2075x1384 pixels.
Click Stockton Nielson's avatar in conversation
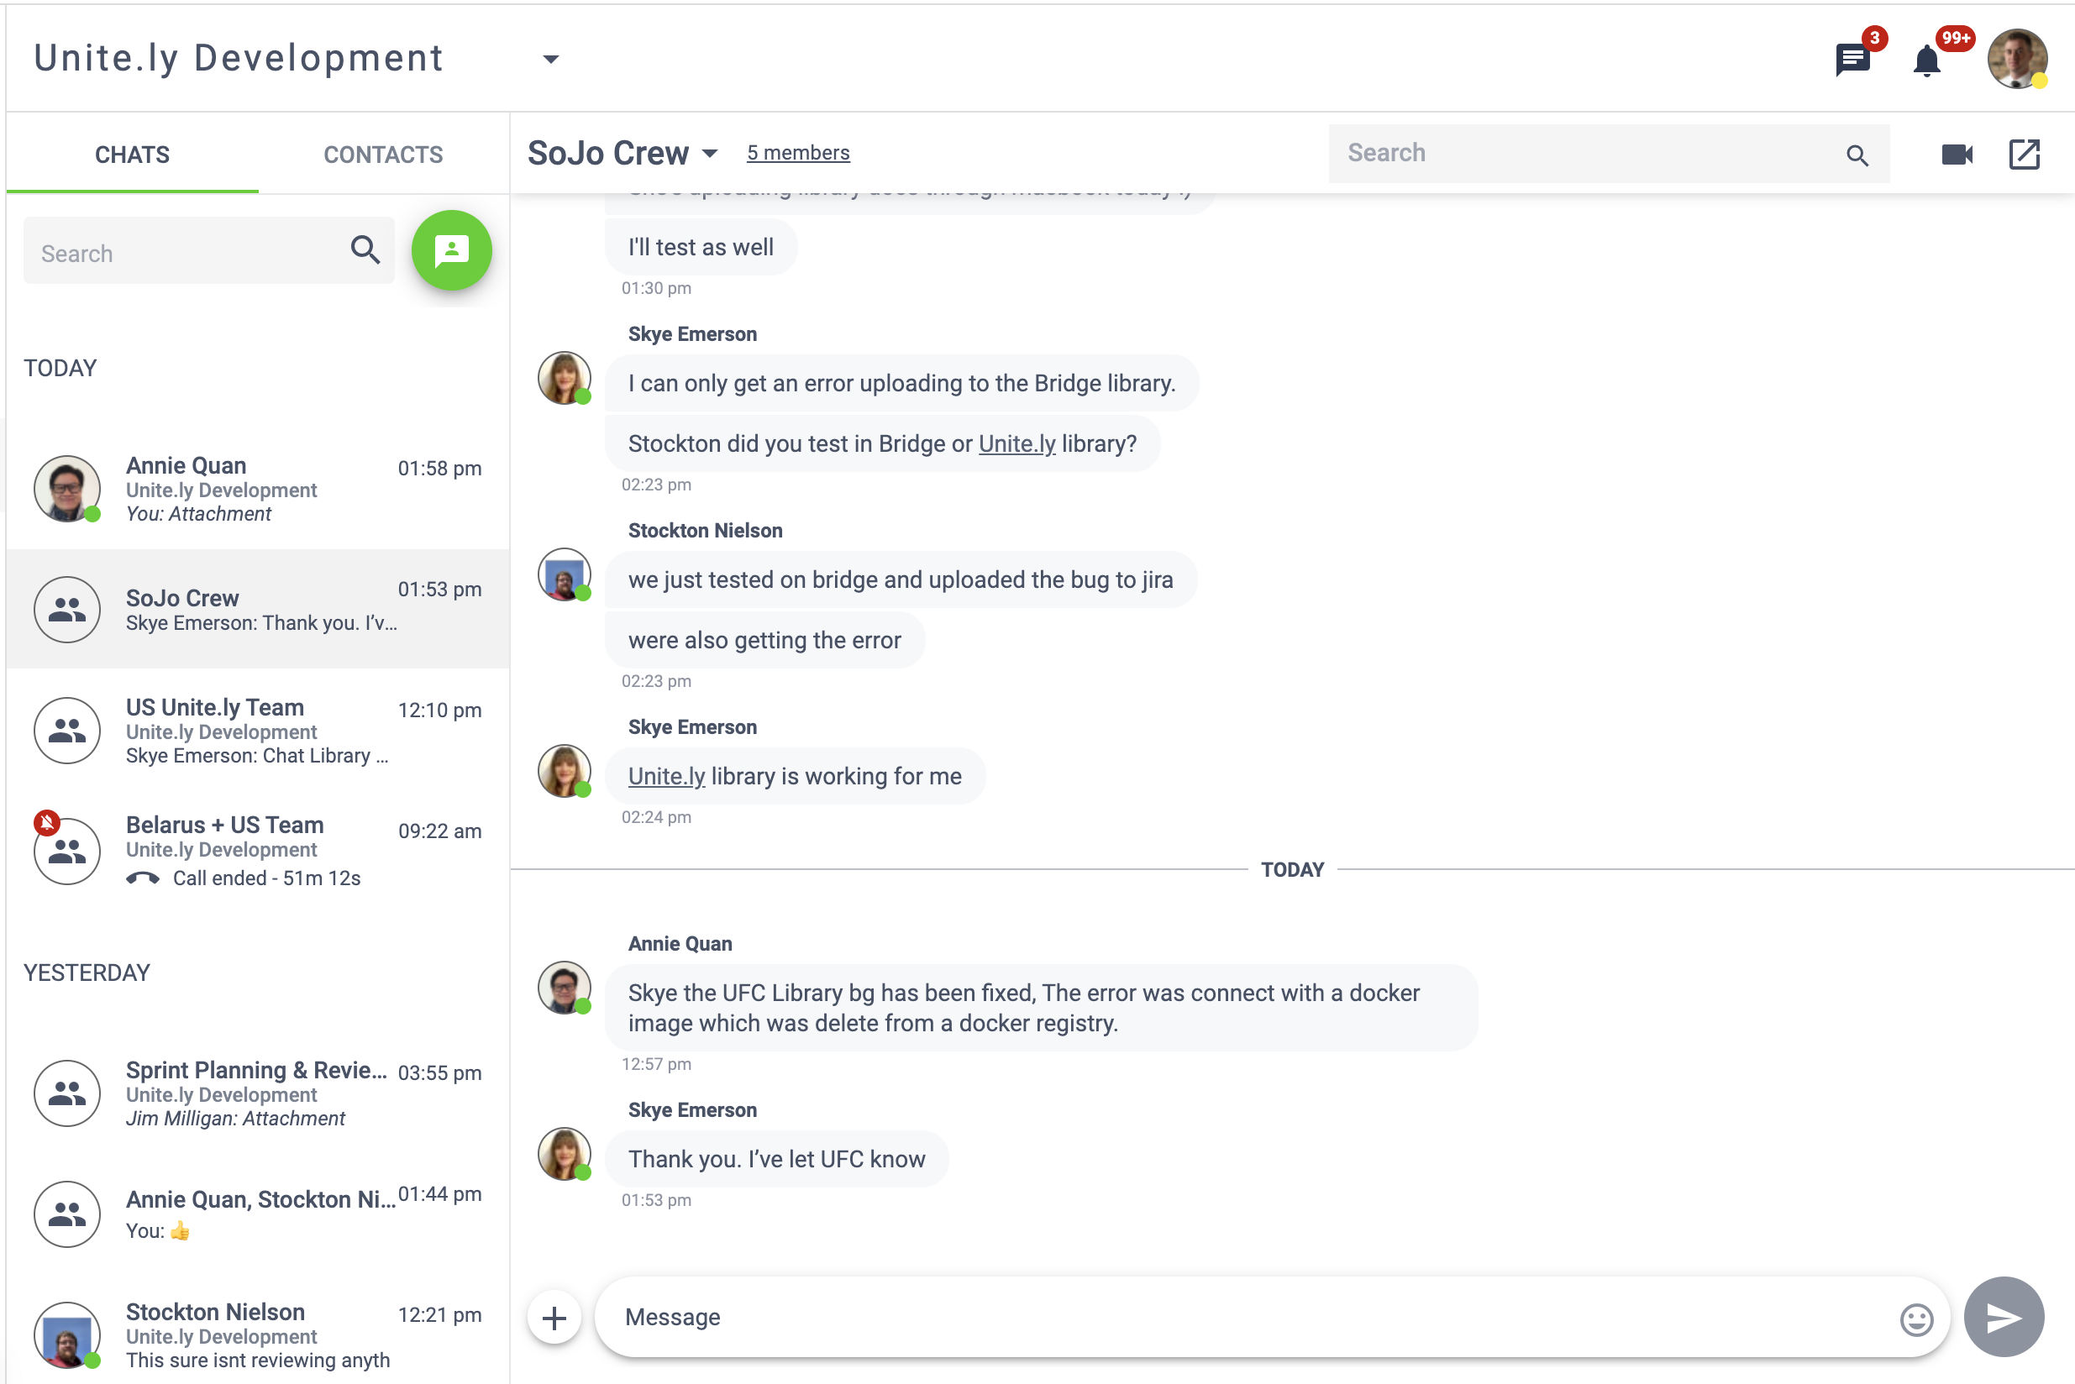tap(565, 574)
